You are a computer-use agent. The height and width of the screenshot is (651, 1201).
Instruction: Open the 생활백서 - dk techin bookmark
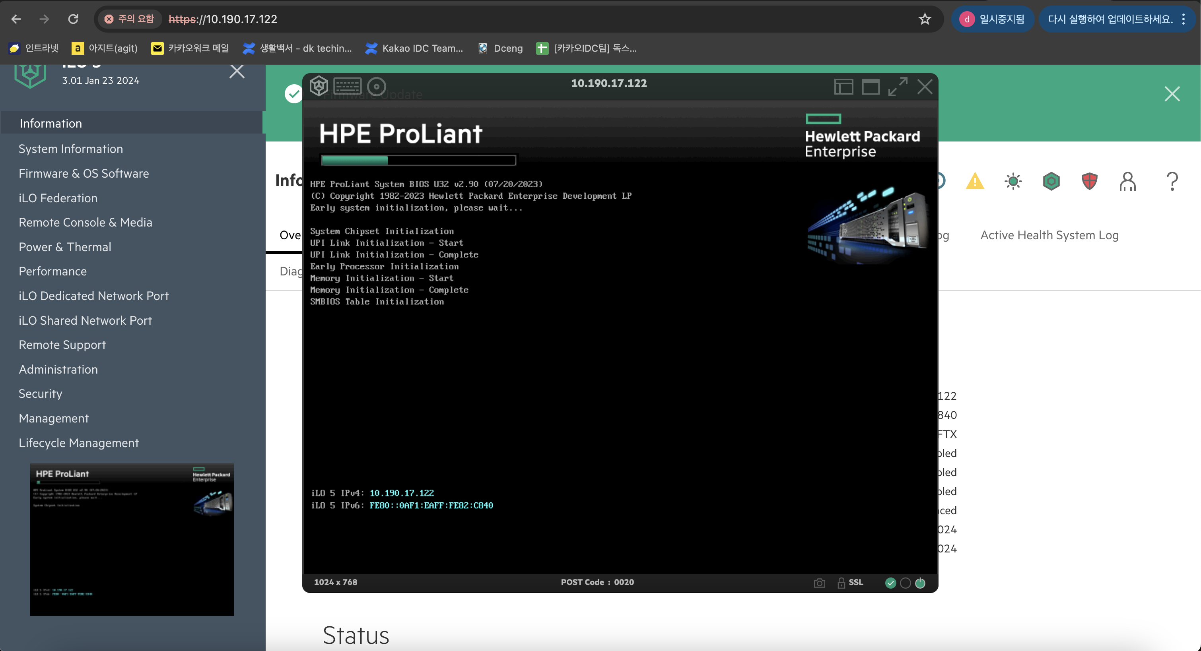[297, 48]
